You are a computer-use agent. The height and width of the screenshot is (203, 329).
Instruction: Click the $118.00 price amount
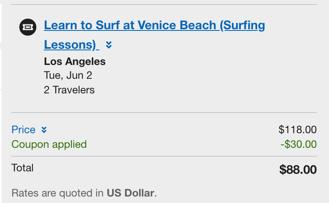click(297, 130)
